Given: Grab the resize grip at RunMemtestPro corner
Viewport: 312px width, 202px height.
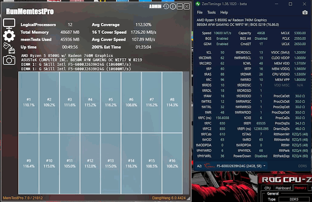Looking at the screenshot, I should coord(188,198).
